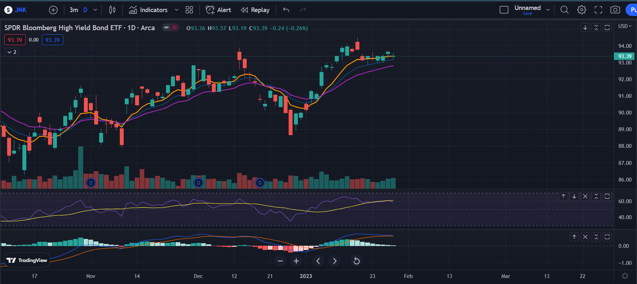Create a new Alert
The image size is (637, 284).
pos(219,10)
